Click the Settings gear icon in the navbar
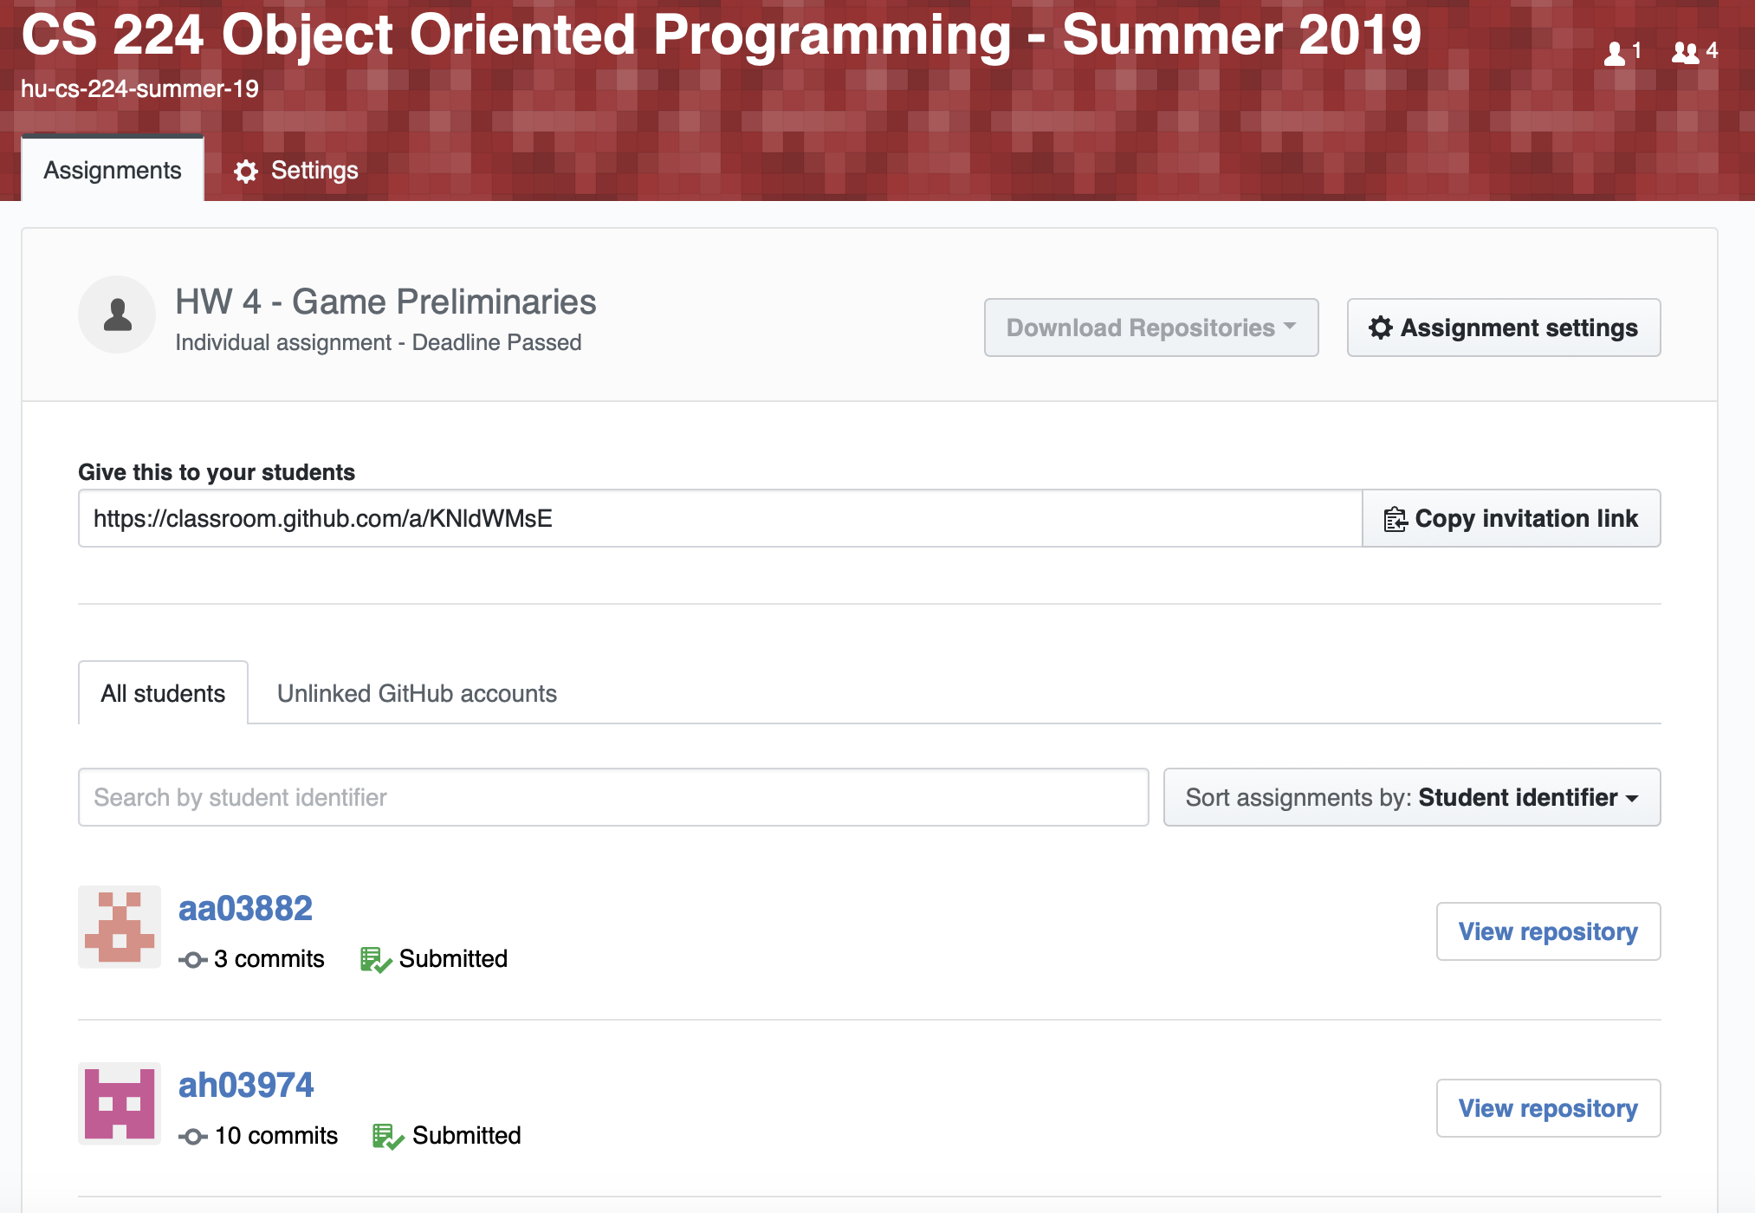 [x=245, y=171]
